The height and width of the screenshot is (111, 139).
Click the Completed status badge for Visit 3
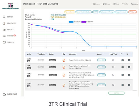(x=53, y=75)
